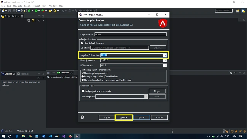The image size is (247, 139).
Task: Click the dialog help question mark icon
Action: (82, 117)
